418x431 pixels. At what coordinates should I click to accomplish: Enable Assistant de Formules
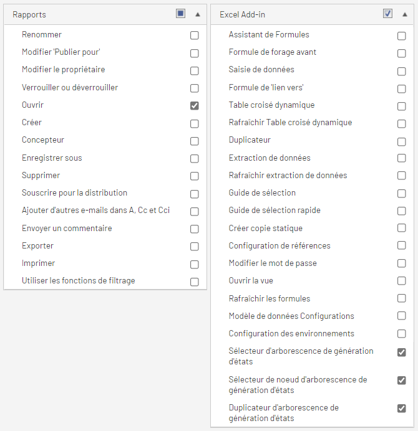pos(402,36)
